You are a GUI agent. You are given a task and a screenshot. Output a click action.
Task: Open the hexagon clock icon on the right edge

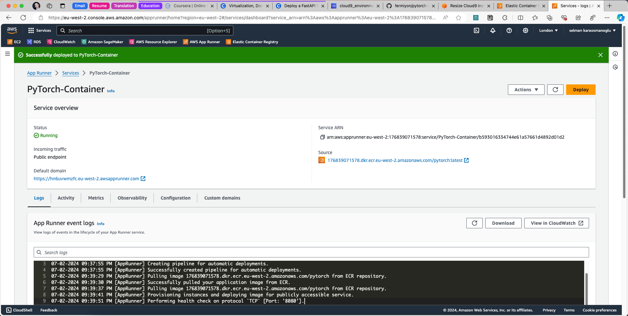pyautogui.click(x=615, y=67)
